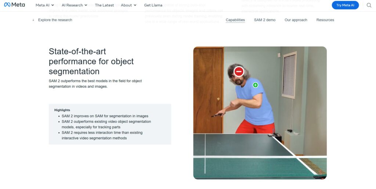376x189 pixels.
Task: Click the Try Meta AI button
Action: [345, 5]
